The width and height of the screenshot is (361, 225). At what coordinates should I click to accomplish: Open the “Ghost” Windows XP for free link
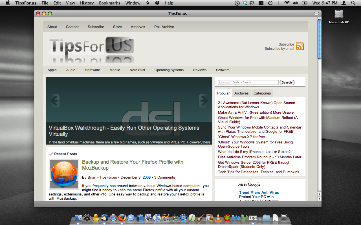pos(241,137)
